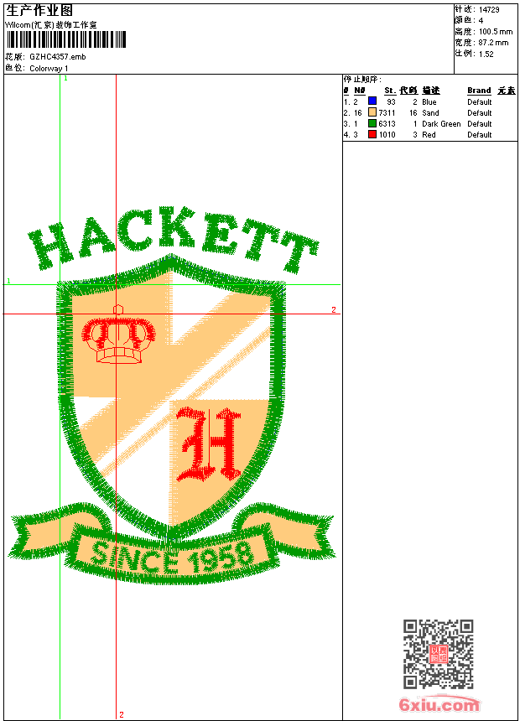Click the St. column header
520x721 pixels.
pyautogui.click(x=390, y=91)
